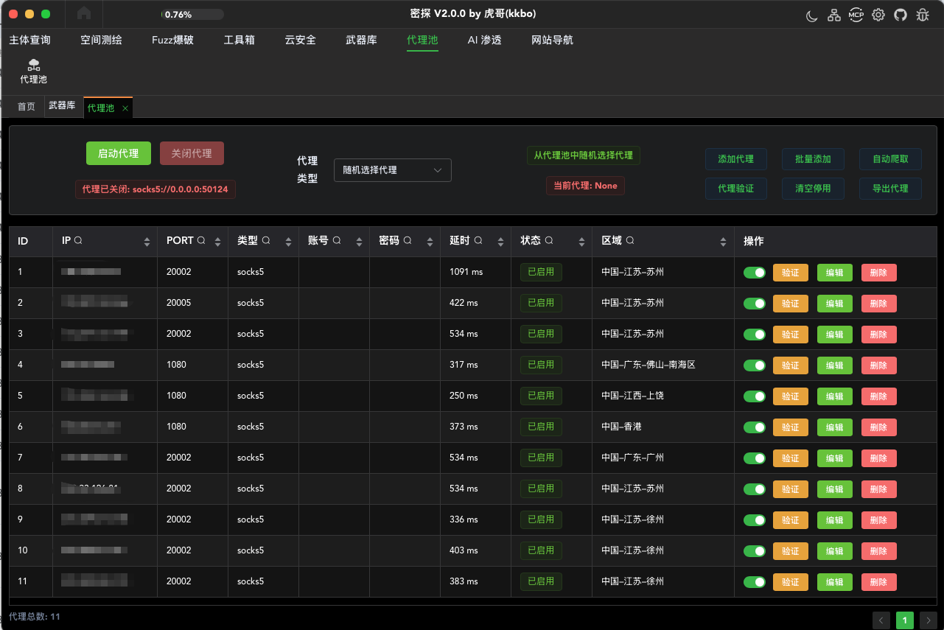Go to next page arrow
The width and height of the screenshot is (944, 630).
[929, 620]
